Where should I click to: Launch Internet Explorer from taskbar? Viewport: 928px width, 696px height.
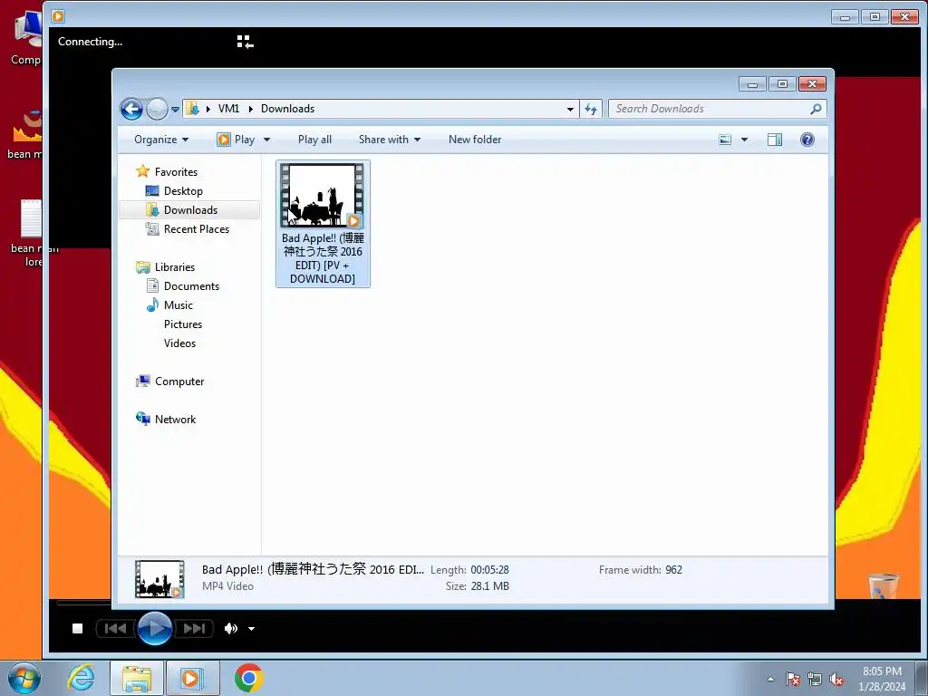pyautogui.click(x=81, y=678)
